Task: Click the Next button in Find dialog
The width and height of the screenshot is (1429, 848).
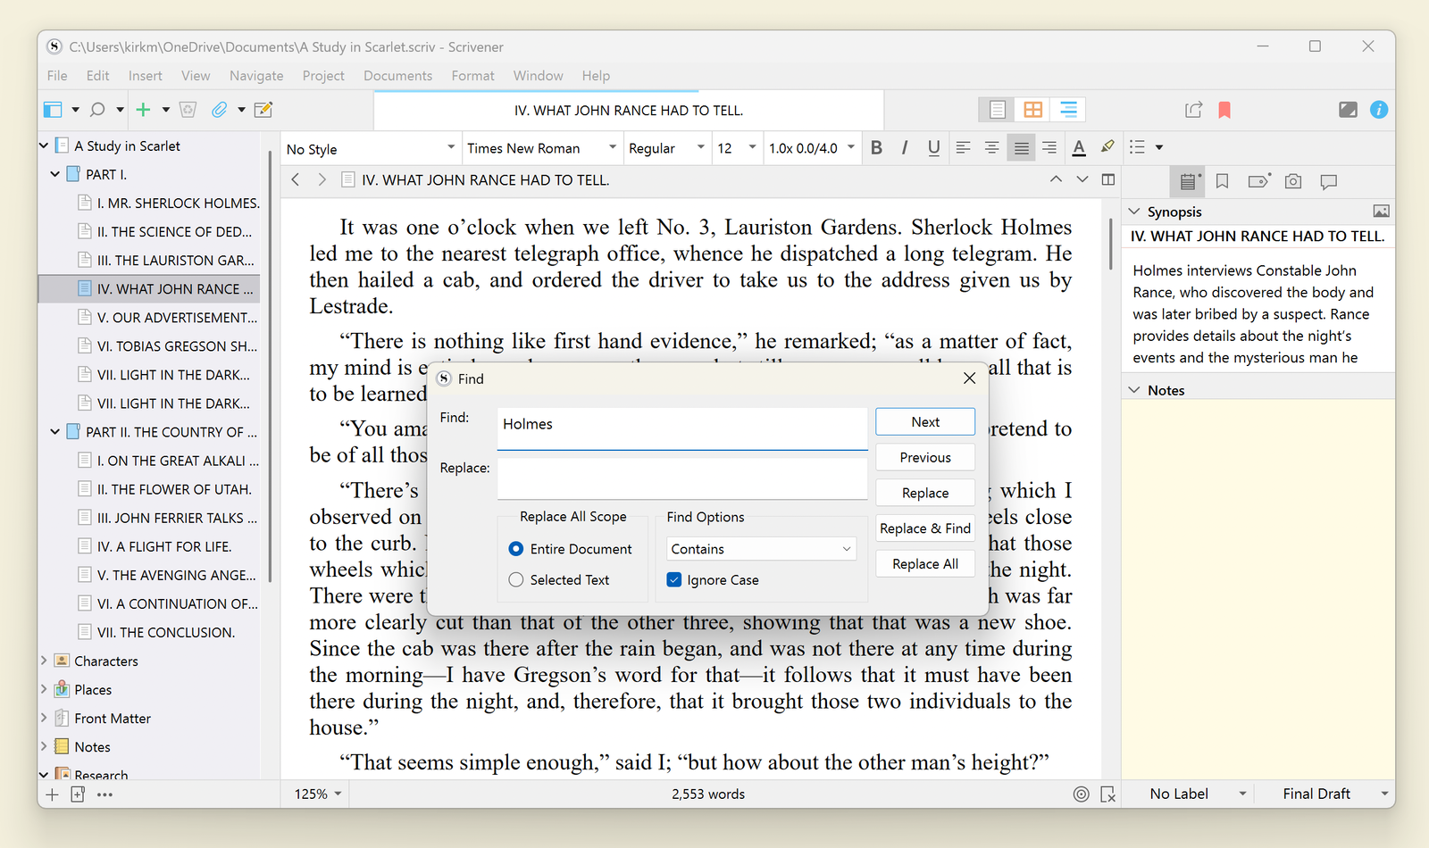Action: click(924, 422)
